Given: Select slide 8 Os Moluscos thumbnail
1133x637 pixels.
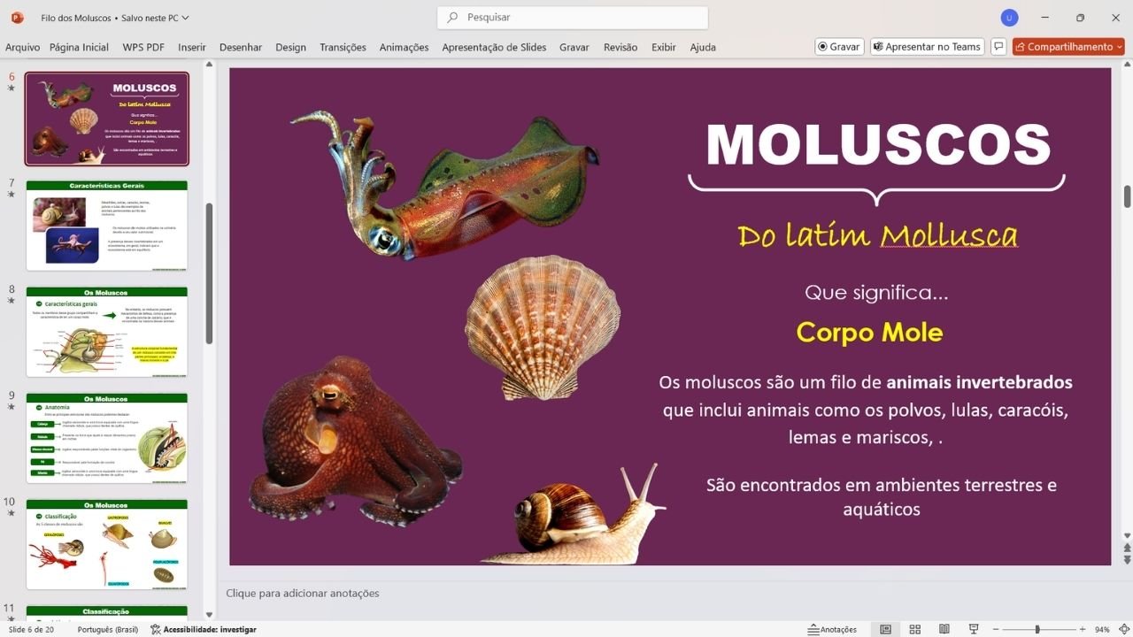Looking at the screenshot, I should [106, 332].
